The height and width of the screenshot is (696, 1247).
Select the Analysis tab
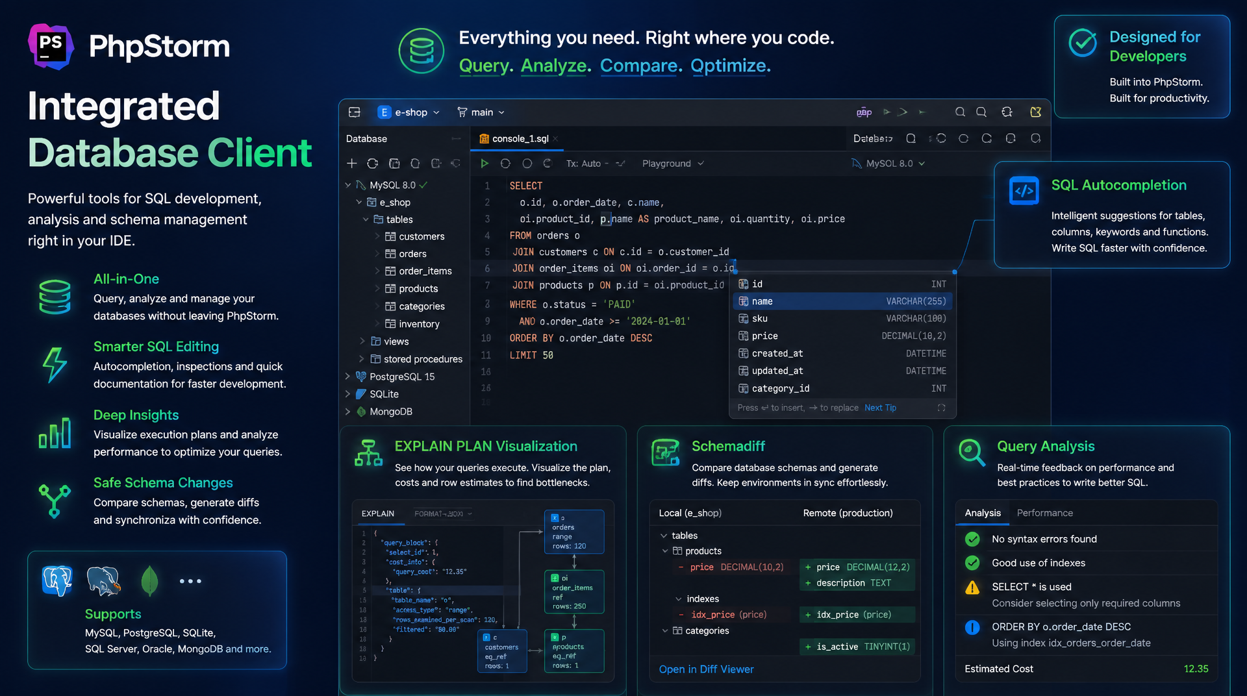pyautogui.click(x=983, y=513)
